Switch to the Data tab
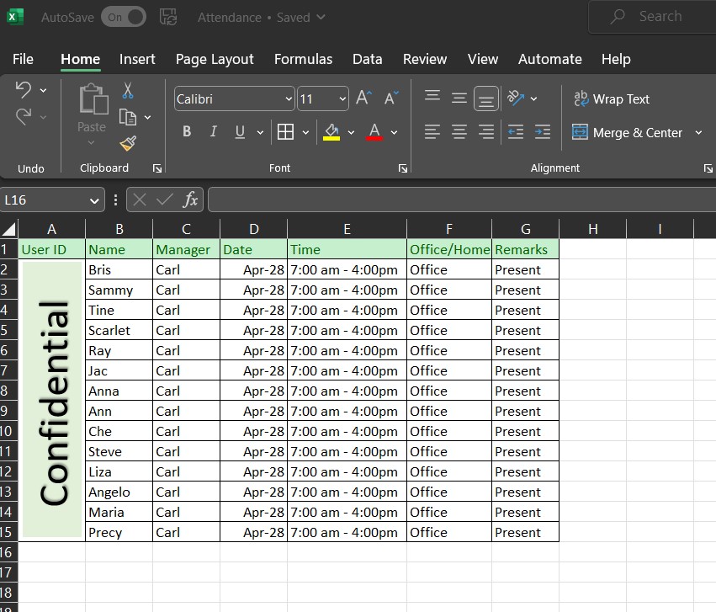The width and height of the screenshot is (716, 612). click(367, 59)
